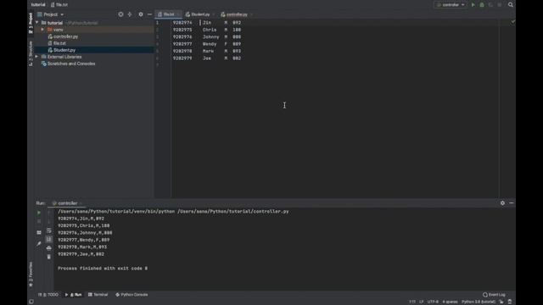Rerun controller in the Run panel
This screenshot has height=305, width=543.
coord(39,213)
